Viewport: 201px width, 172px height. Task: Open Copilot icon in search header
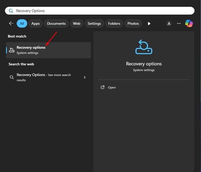189,23
